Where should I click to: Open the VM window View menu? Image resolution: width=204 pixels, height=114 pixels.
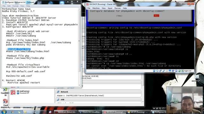pyautogui.click(x=104, y=8)
